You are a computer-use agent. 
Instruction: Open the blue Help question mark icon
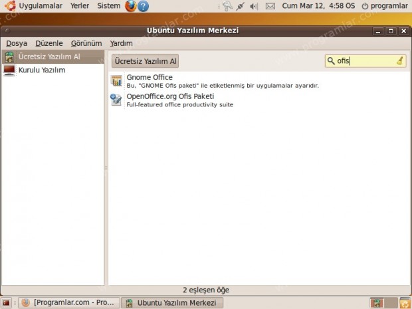pos(143,6)
